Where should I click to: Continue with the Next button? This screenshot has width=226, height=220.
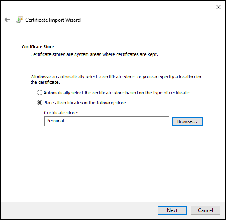pos(172,210)
